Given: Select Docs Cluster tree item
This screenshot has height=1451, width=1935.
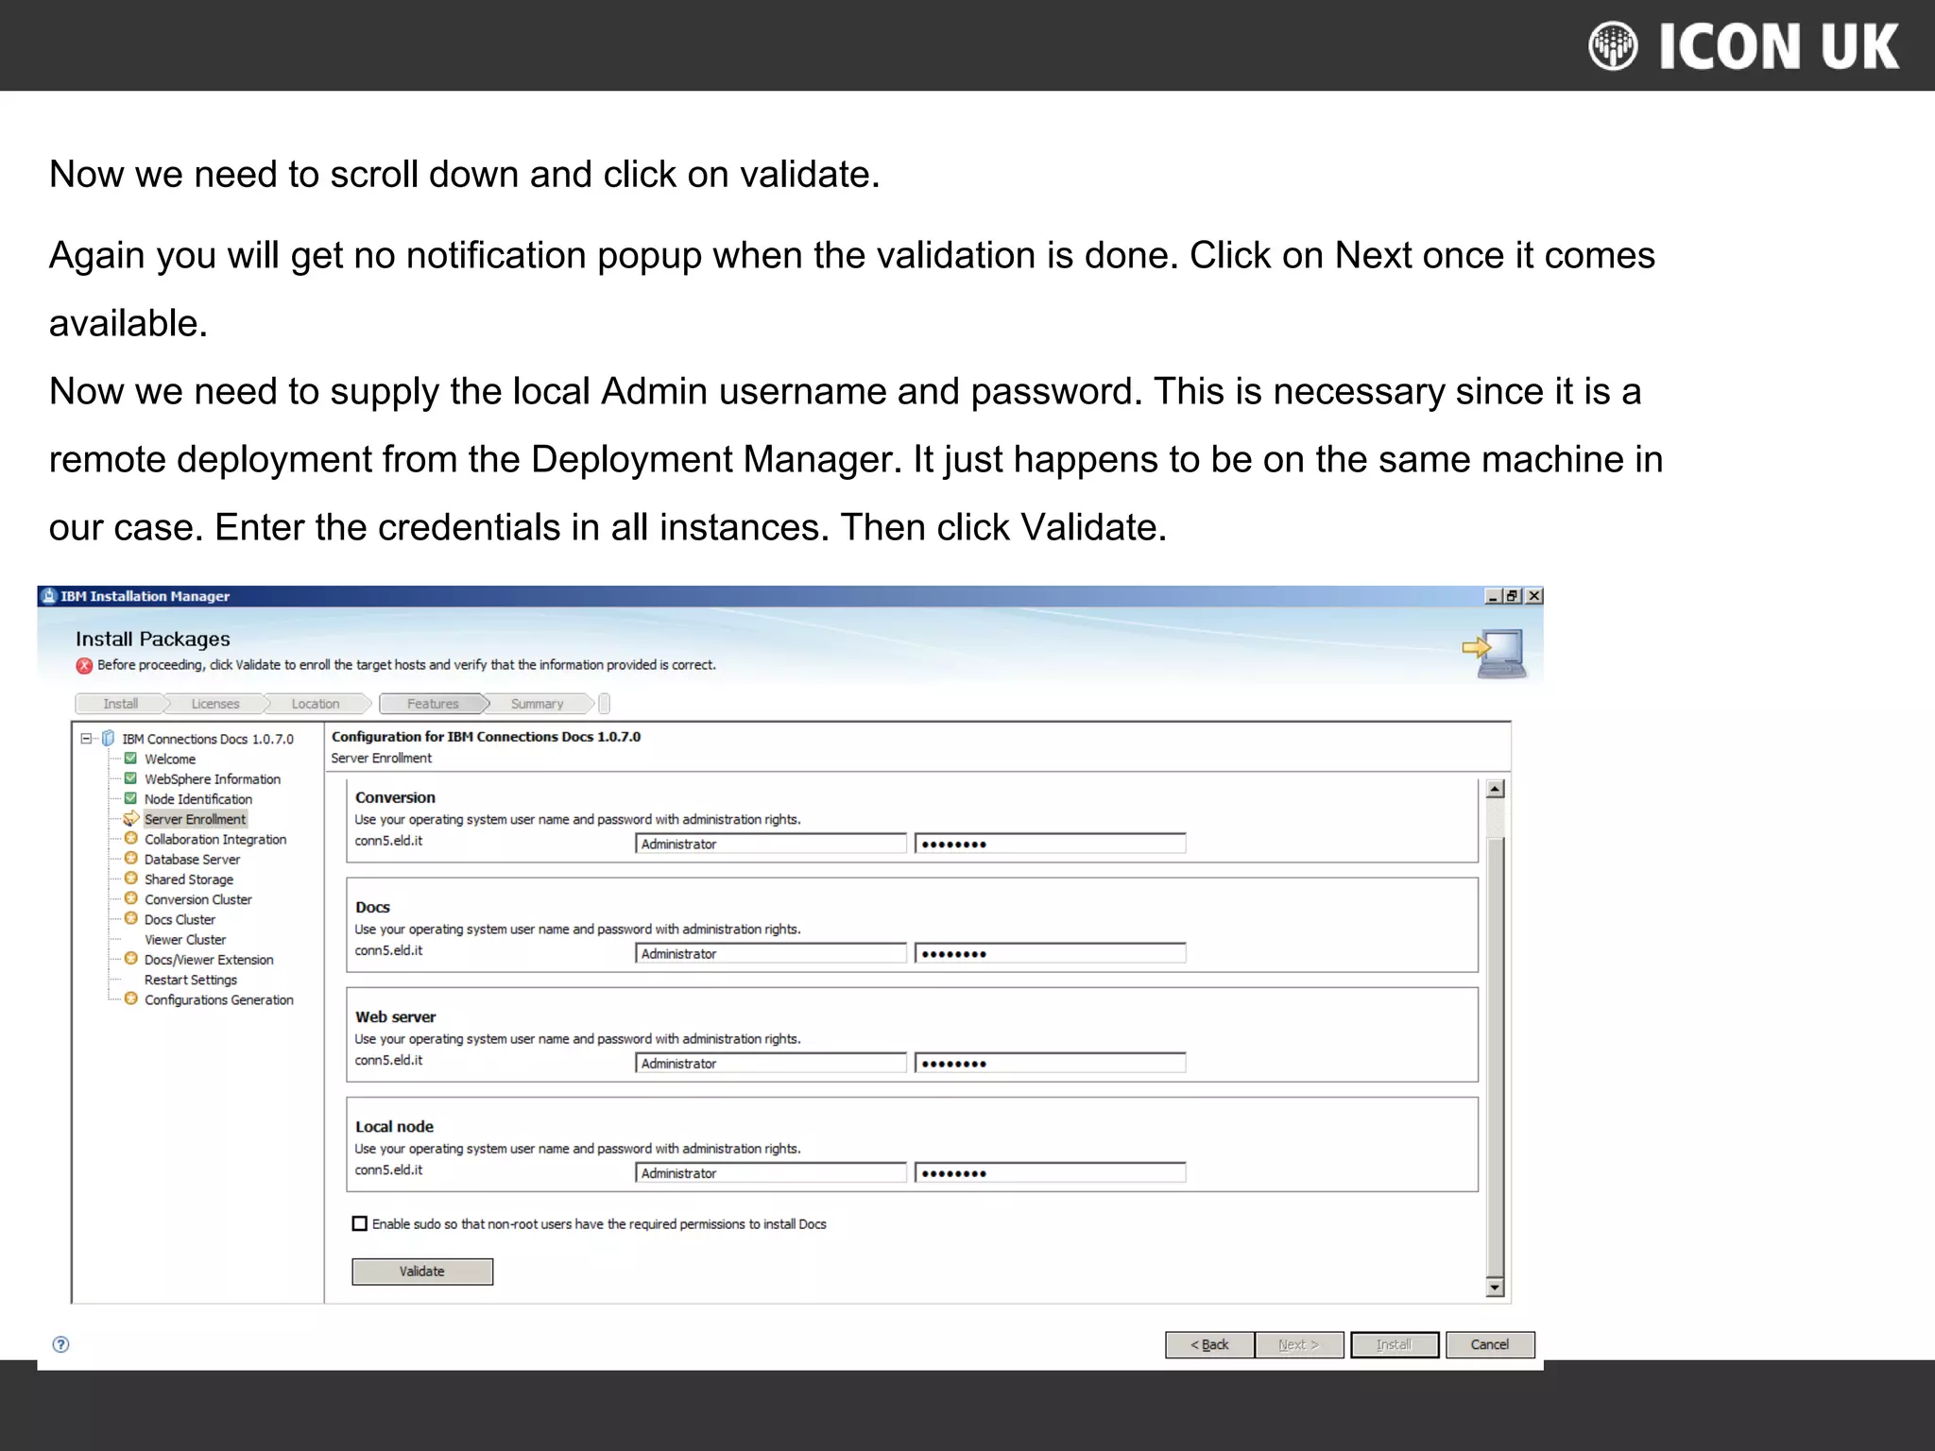Looking at the screenshot, I should click(x=180, y=919).
